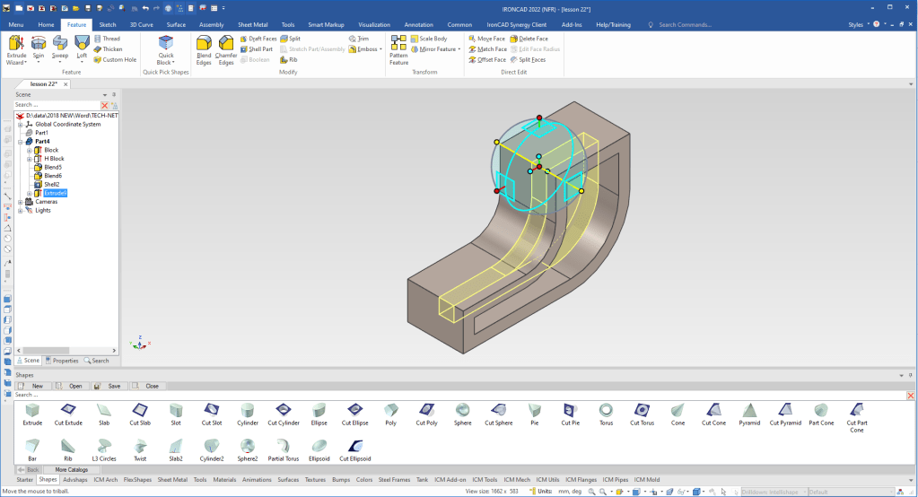Select Blend5 in the scene tree
The width and height of the screenshot is (918, 497).
coord(52,167)
